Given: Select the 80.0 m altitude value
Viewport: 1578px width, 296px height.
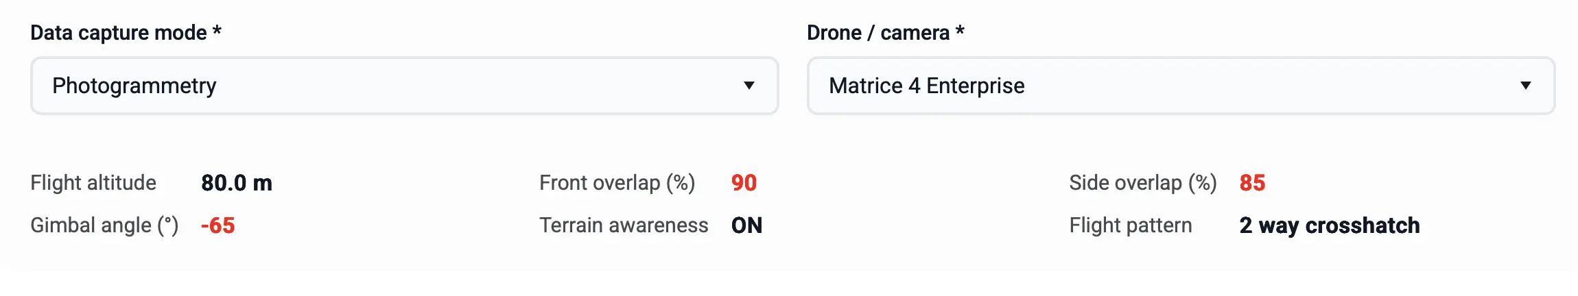Looking at the screenshot, I should 237,183.
